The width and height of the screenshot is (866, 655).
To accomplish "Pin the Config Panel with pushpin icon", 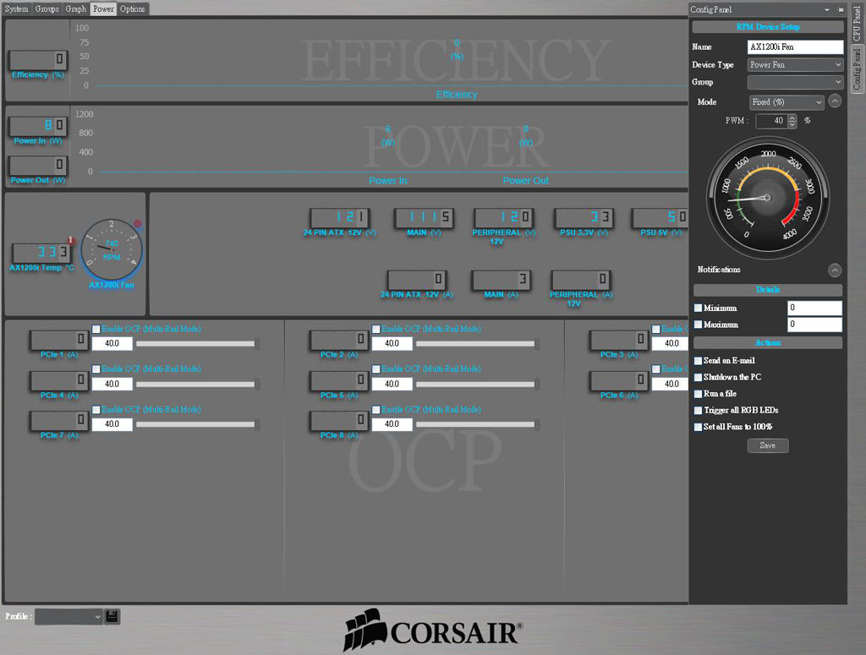I will coord(840,9).
